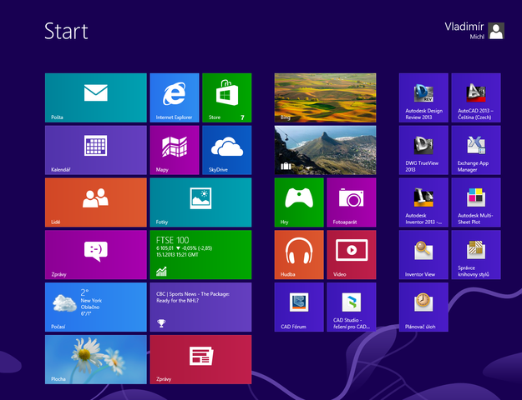The width and height of the screenshot is (522, 400).
Task: Launch Autodesk Design Review 2013
Action: [423, 97]
